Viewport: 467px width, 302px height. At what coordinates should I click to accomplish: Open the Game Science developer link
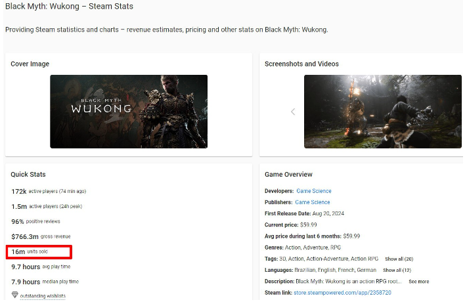(x=313, y=191)
